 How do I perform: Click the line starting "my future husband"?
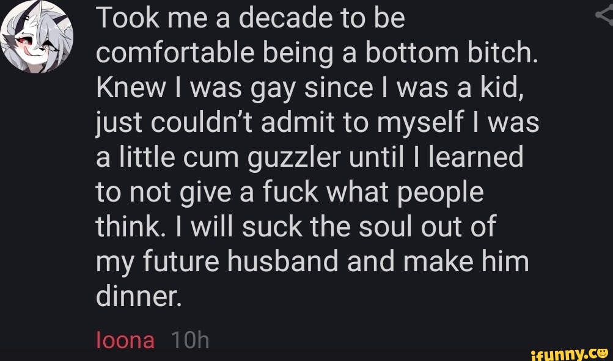click(312, 263)
